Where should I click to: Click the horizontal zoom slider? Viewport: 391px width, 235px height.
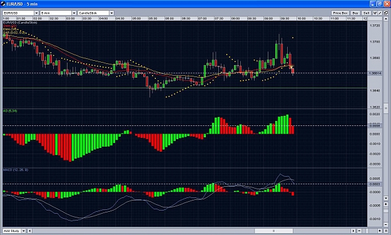(367, 231)
